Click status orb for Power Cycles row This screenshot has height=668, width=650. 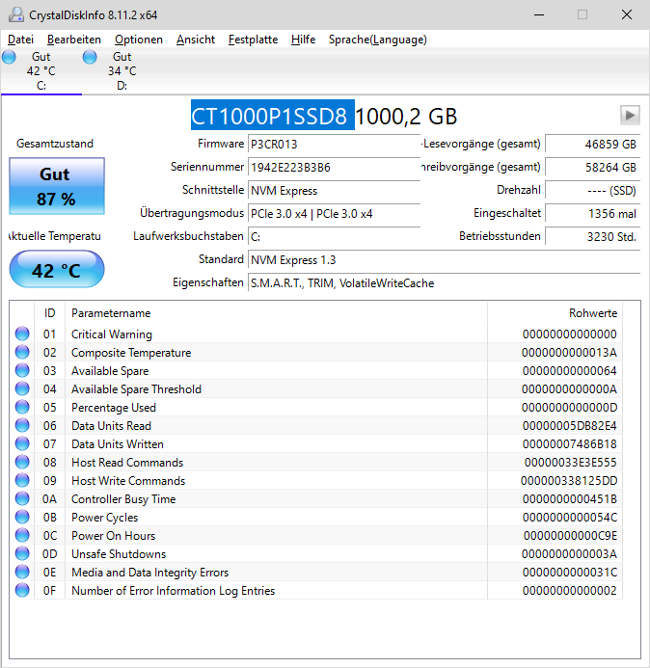(x=22, y=517)
